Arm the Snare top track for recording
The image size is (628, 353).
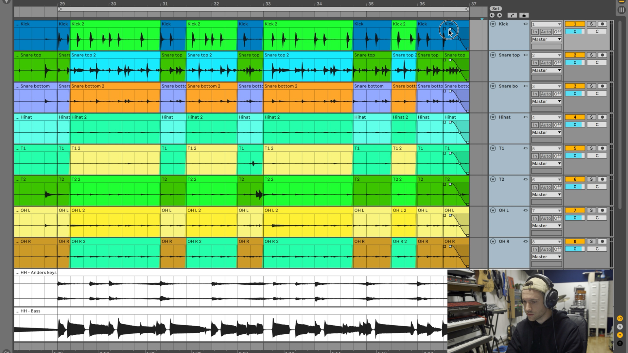click(602, 55)
